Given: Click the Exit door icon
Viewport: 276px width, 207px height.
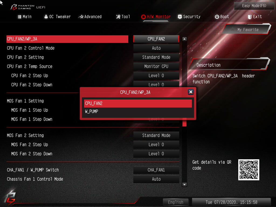Looking at the screenshot, I should click(250, 17).
